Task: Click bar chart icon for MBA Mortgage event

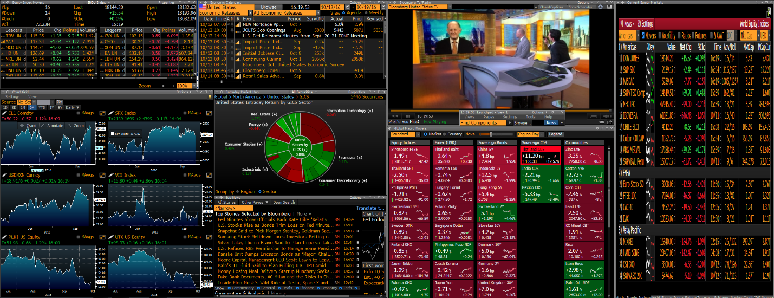Action: coord(238,24)
